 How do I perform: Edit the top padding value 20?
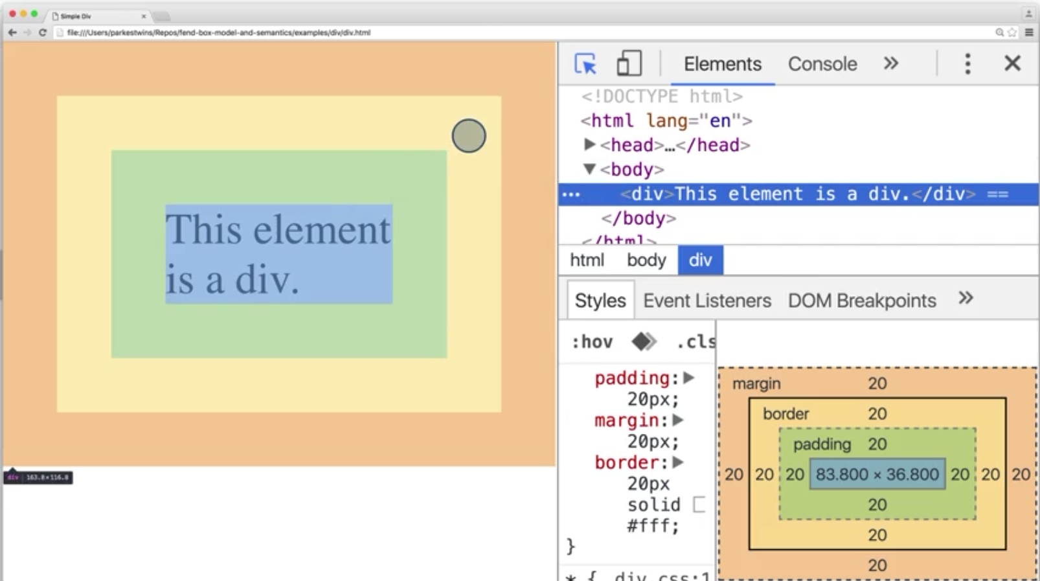pos(877,444)
